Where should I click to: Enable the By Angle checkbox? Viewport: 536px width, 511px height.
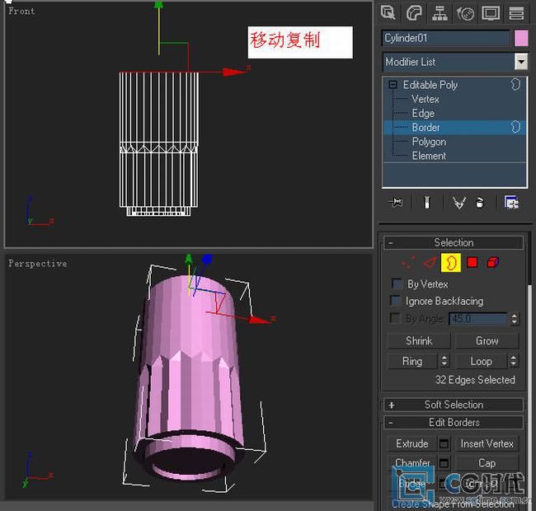(x=395, y=317)
